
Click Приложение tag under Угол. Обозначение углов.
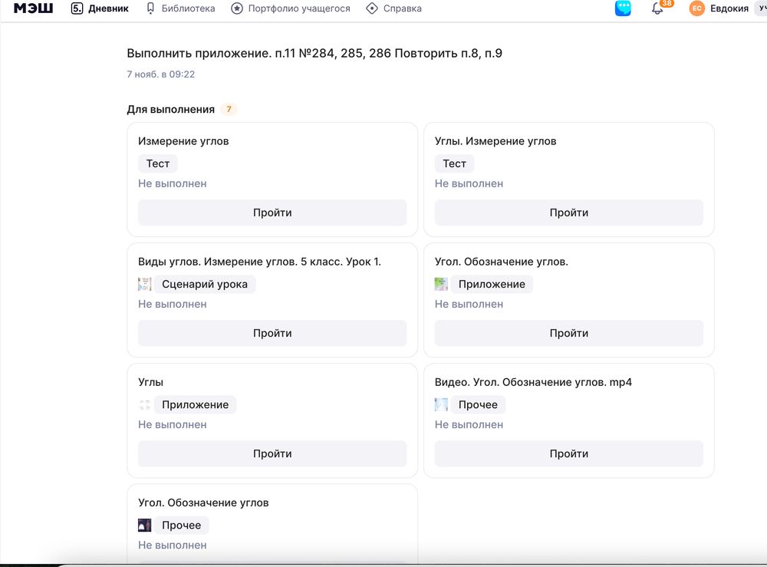coord(492,284)
